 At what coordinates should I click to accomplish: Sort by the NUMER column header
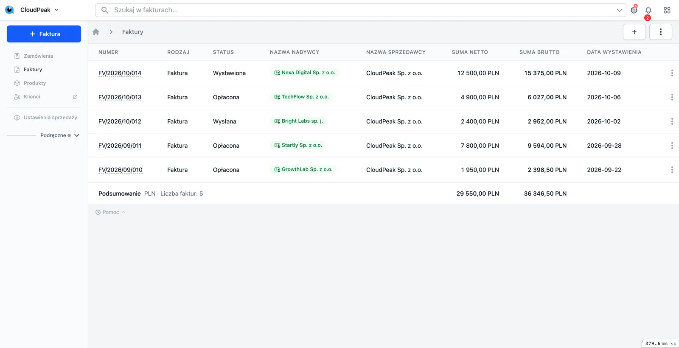108,52
